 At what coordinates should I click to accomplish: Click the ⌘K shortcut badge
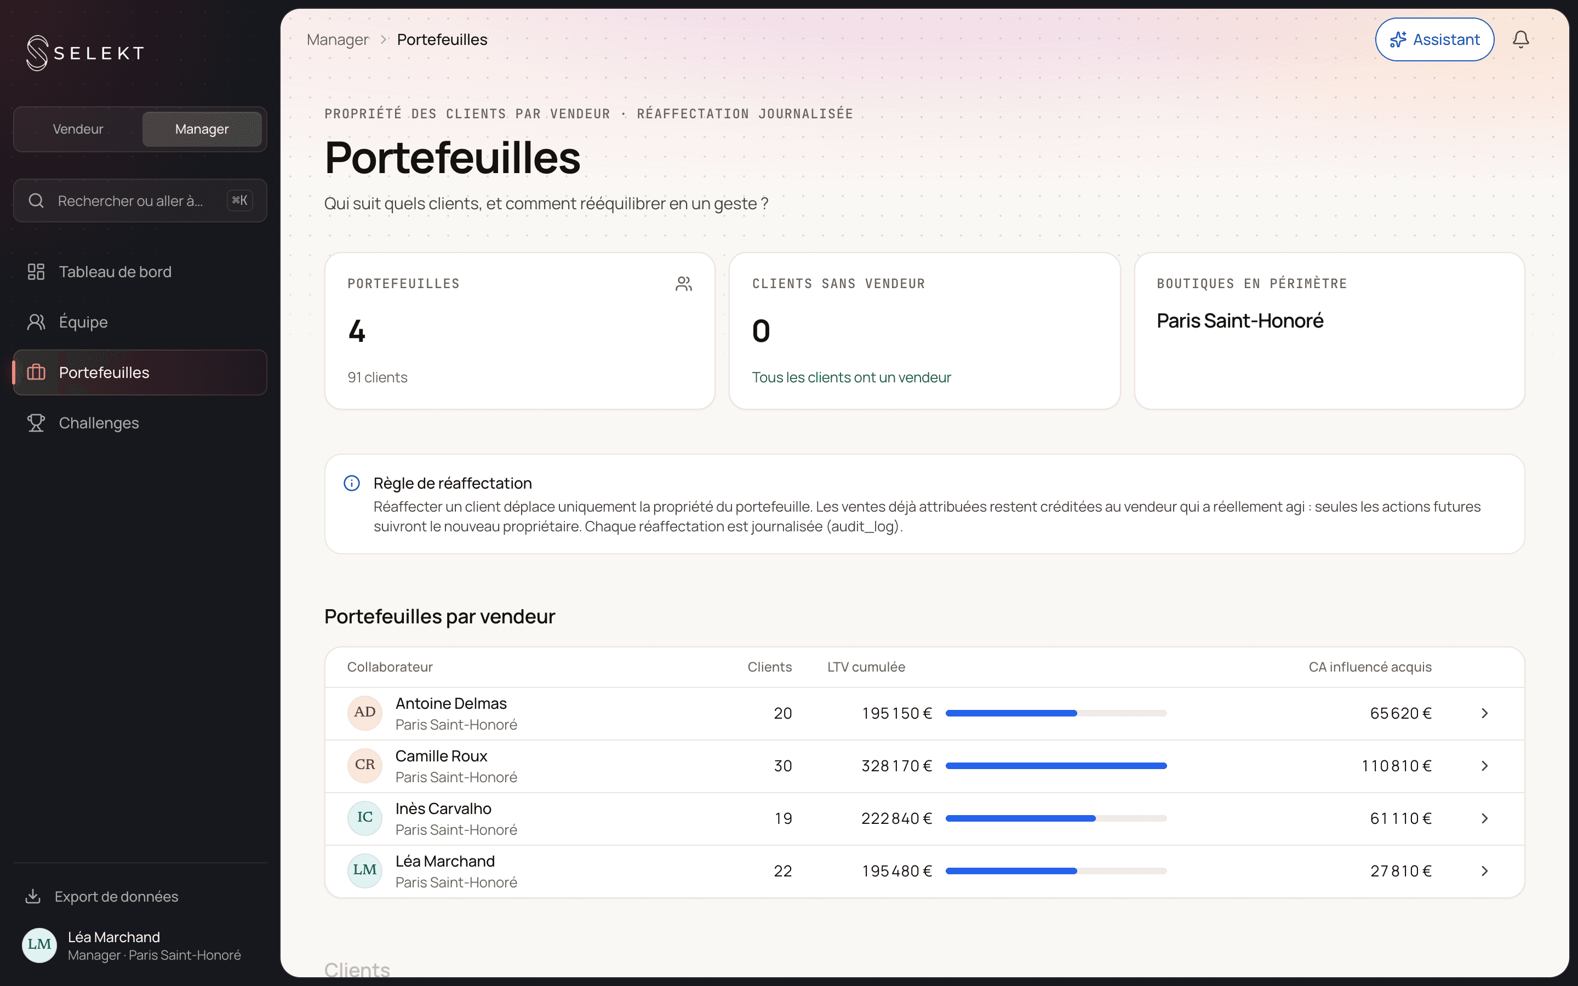(x=239, y=201)
